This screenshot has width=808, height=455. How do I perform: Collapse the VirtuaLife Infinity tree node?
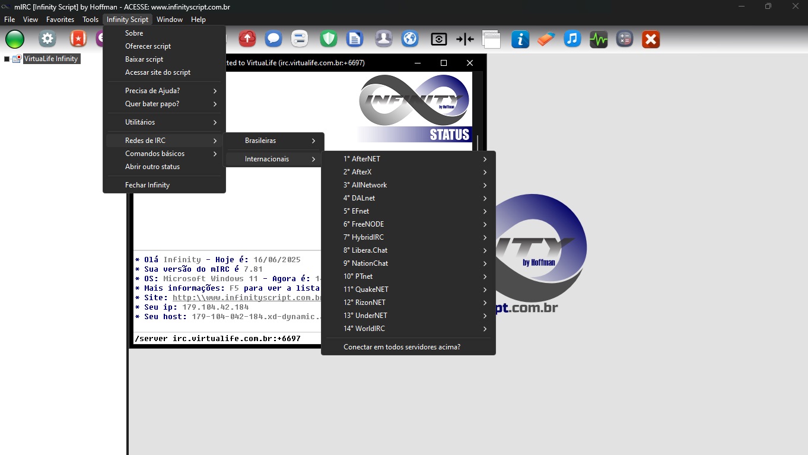pyautogui.click(x=7, y=59)
